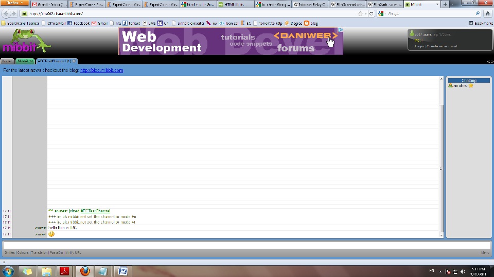Click the system tray volume icon
494x277 pixels.
tap(463, 271)
